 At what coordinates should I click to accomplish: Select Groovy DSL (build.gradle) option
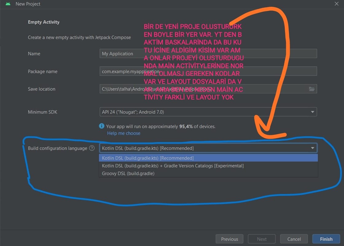tap(208, 173)
